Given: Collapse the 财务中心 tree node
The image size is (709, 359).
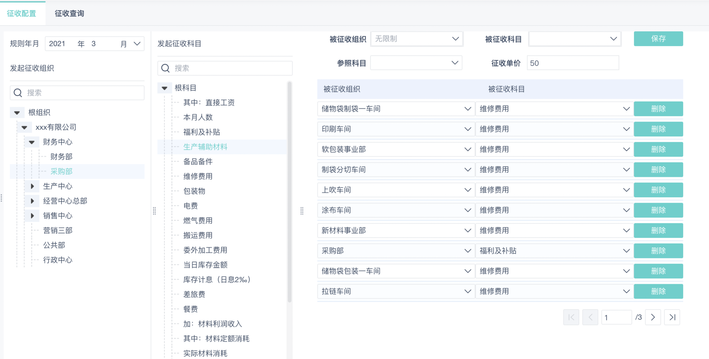Looking at the screenshot, I should click(x=32, y=142).
